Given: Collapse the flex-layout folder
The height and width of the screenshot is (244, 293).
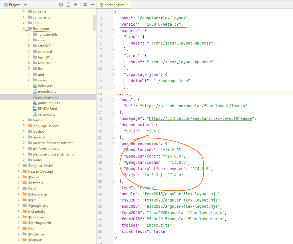Looking at the screenshot, I should tap(24, 29).
